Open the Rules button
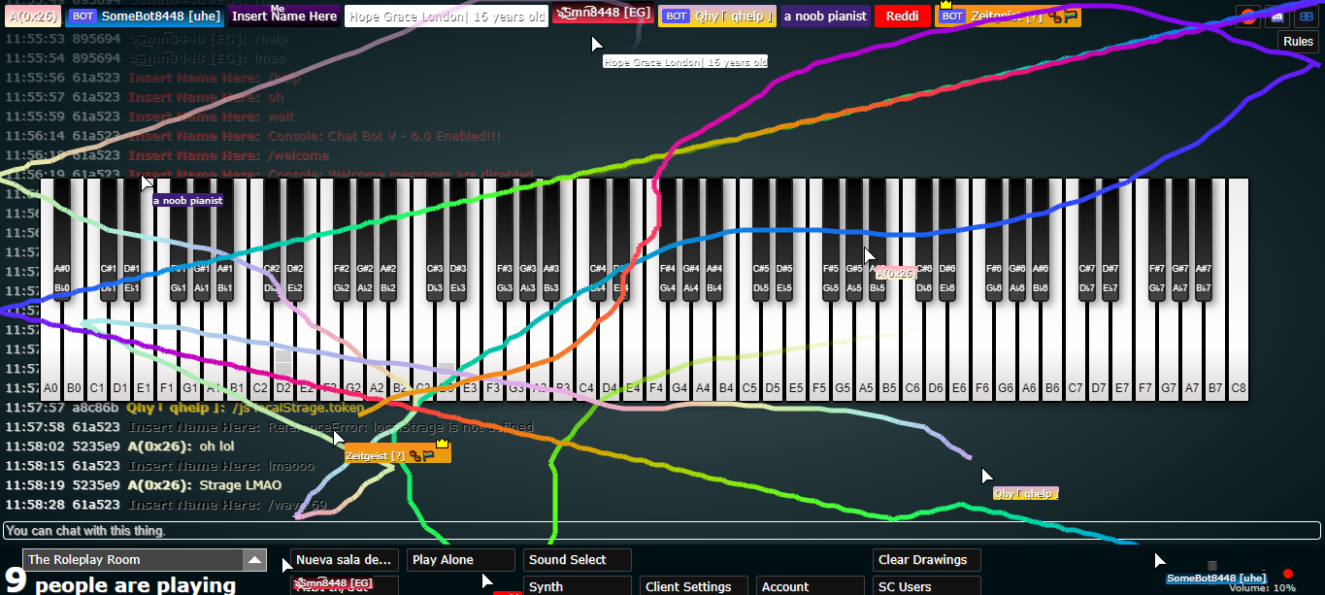 1298,42
